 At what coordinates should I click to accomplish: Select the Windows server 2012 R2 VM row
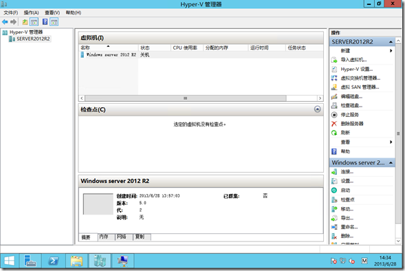[x=201, y=55]
